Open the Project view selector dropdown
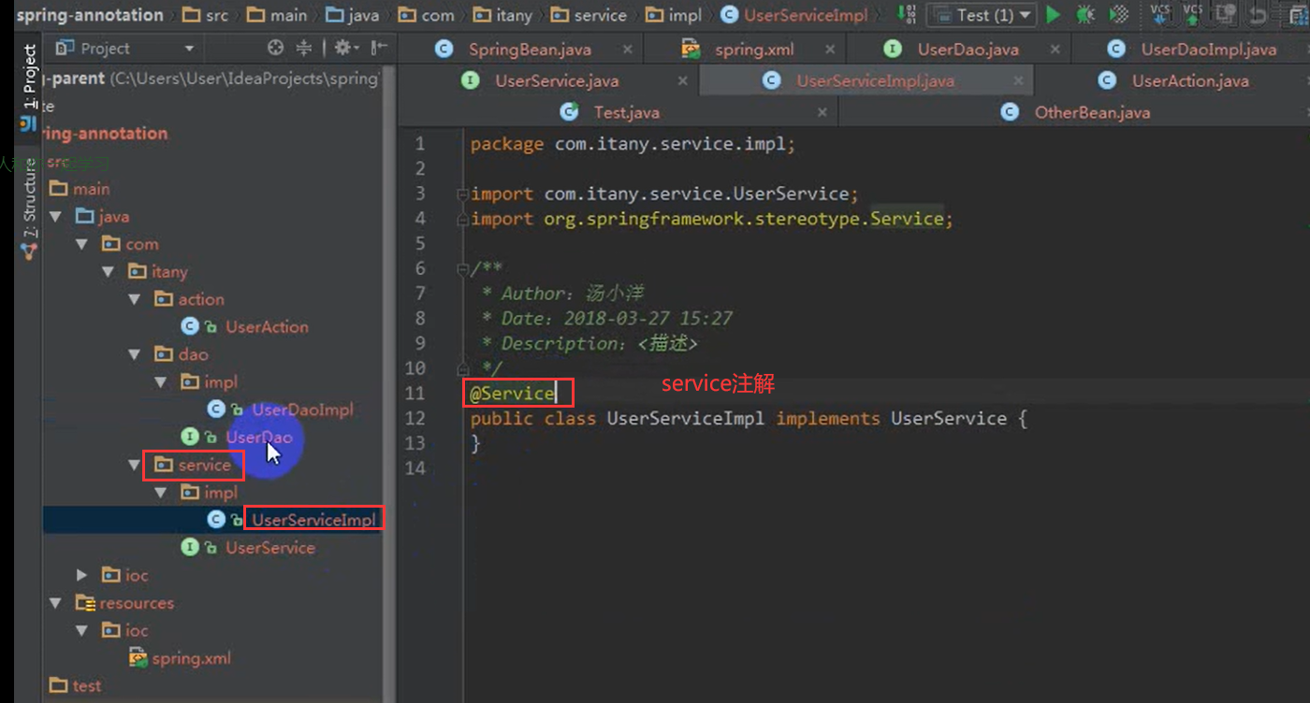 click(189, 49)
